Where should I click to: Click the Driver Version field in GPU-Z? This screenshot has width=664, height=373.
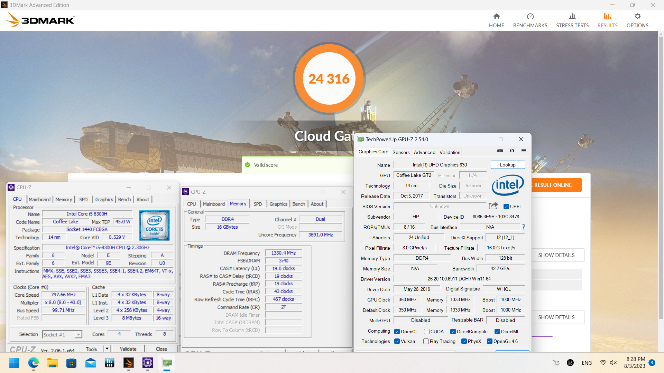click(x=459, y=279)
